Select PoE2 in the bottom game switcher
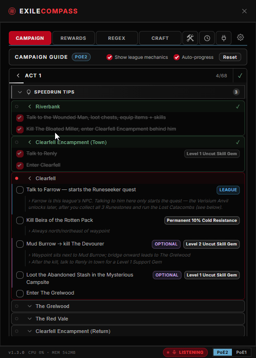Viewport: 256px width, 358px height. coord(222,352)
